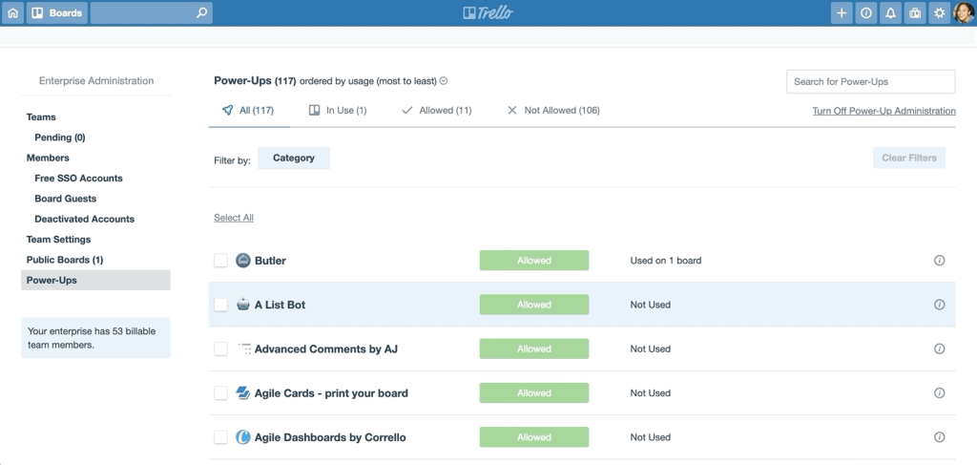Screen dimensions: 977x465
Task: Select Power-Ups in the sidebar
Action: [x=95, y=281]
